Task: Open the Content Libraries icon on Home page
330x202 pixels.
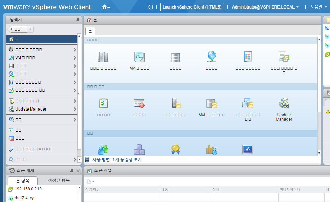Action: [248, 56]
